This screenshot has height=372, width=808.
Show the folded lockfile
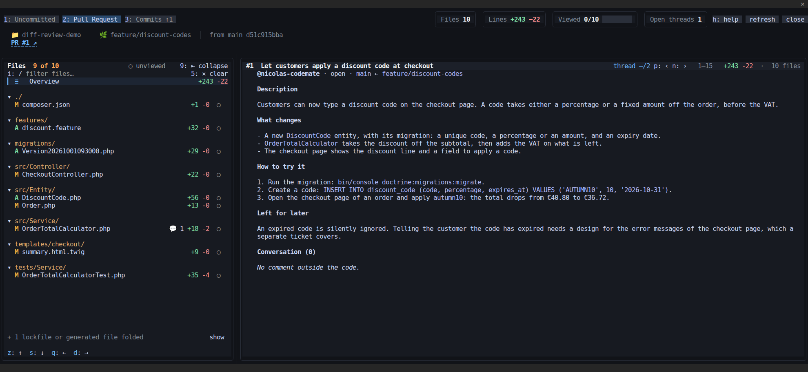[217, 337]
